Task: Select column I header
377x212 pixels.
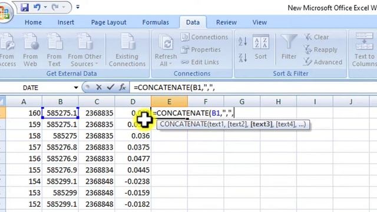Action: click(x=315, y=102)
